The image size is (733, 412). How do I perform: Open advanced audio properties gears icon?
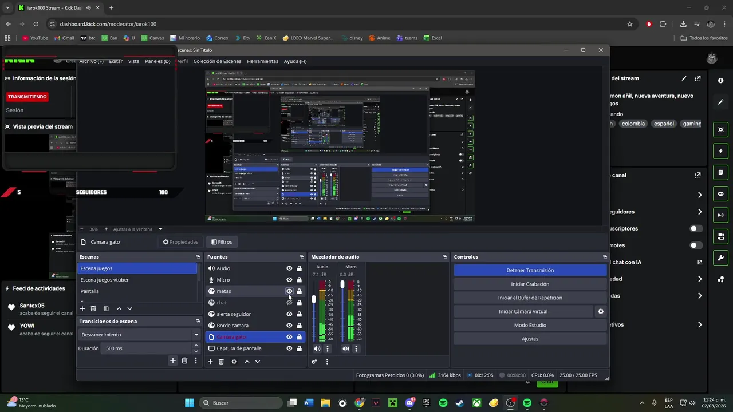(x=314, y=362)
